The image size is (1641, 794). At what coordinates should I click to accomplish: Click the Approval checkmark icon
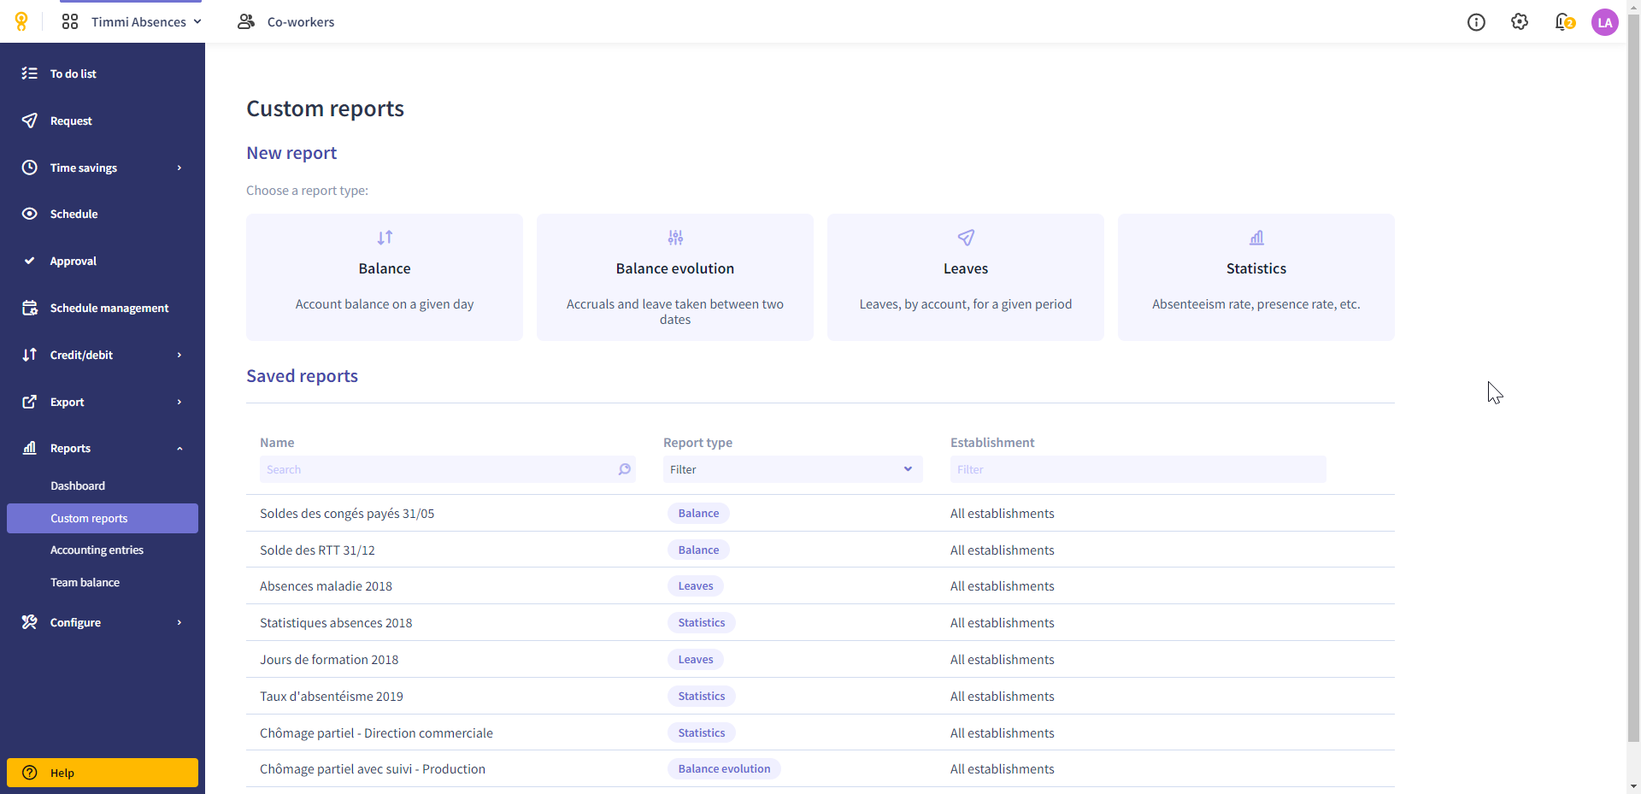(x=30, y=261)
